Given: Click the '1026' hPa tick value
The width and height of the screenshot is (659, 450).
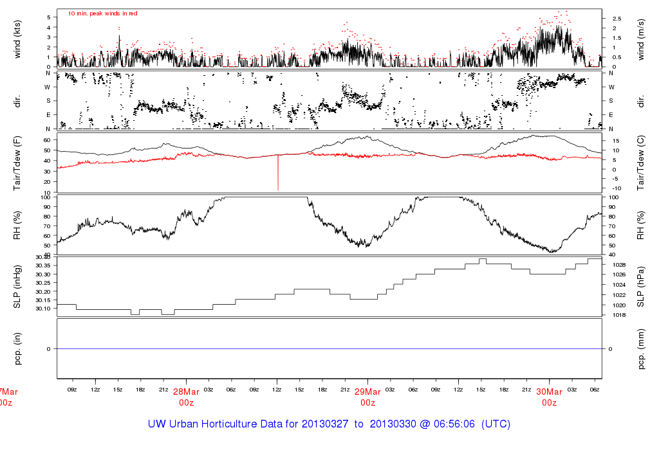Looking at the screenshot, I should pos(619,274).
